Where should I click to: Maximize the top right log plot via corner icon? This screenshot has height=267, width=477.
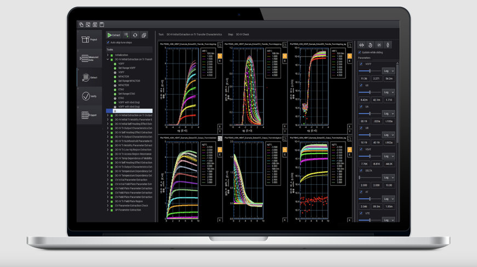[349, 46]
